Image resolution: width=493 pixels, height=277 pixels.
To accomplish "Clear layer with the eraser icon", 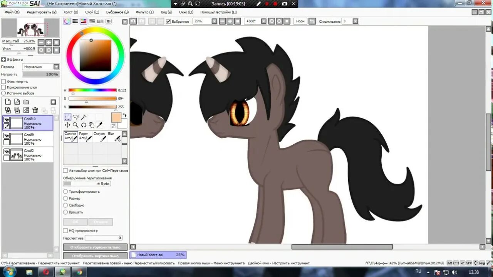I will pos(26,110).
